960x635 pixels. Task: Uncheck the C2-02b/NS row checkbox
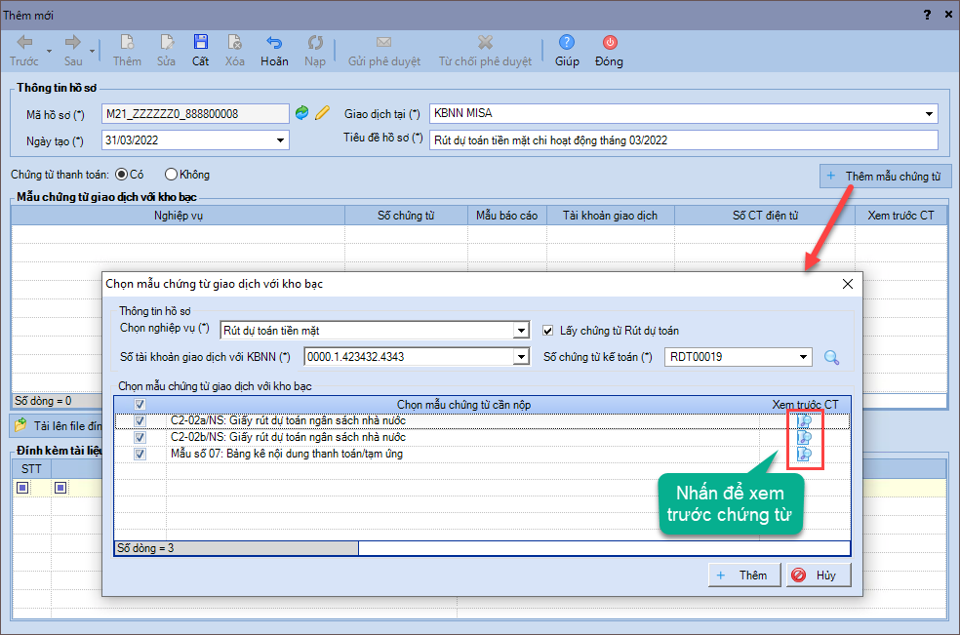point(140,438)
